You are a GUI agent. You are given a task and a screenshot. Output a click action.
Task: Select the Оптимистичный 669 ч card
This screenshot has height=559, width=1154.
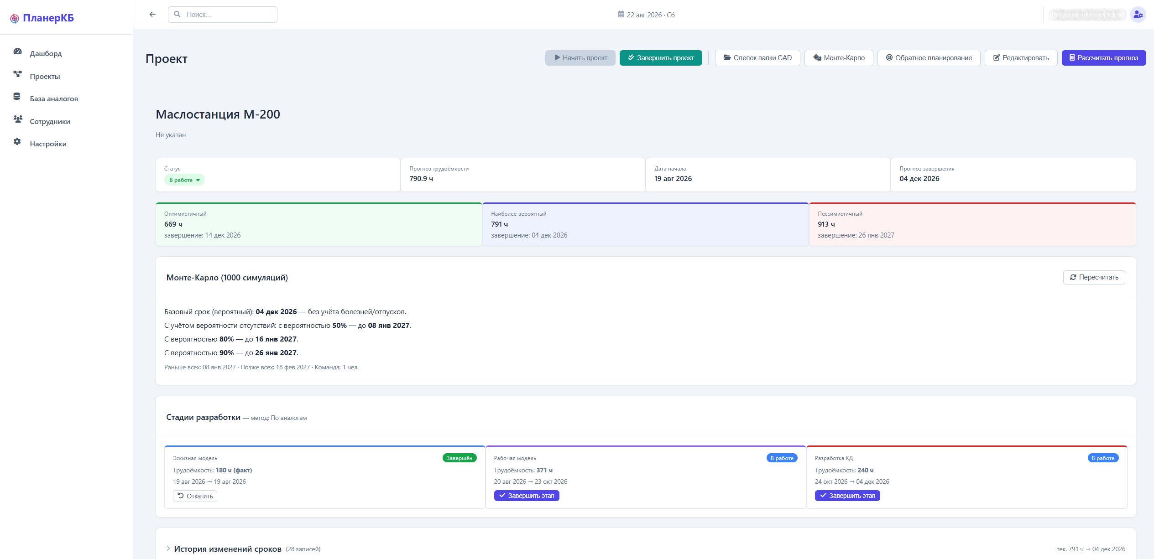tap(319, 224)
